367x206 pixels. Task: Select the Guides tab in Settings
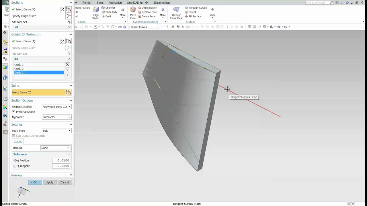click(18, 142)
